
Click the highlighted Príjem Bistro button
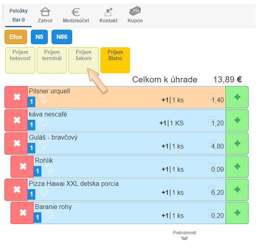click(115, 60)
